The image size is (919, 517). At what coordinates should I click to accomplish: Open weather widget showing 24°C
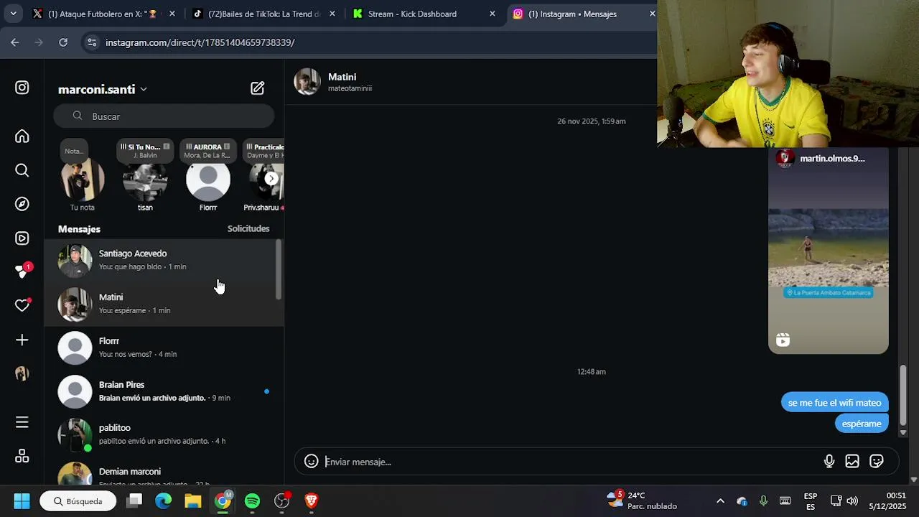pyautogui.click(x=641, y=500)
